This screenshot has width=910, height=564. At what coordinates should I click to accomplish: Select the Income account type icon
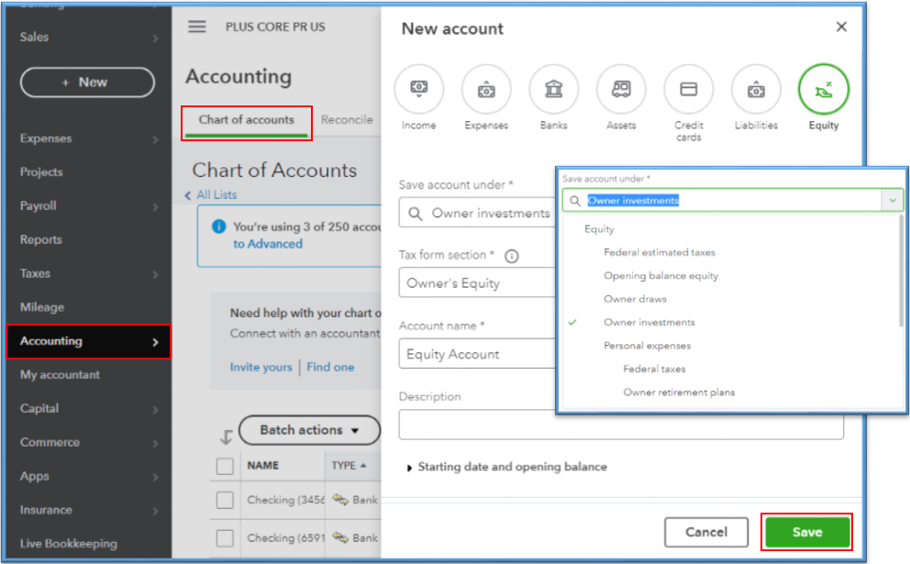(418, 89)
